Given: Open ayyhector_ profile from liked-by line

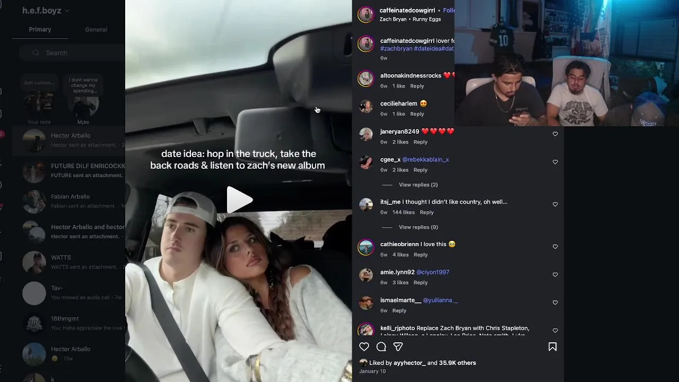Looking at the screenshot, I should (410, 363).
